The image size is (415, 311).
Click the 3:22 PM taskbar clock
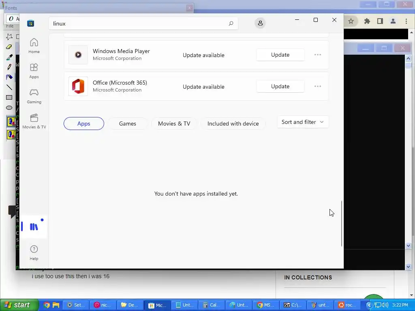click(x=400, y=305)
